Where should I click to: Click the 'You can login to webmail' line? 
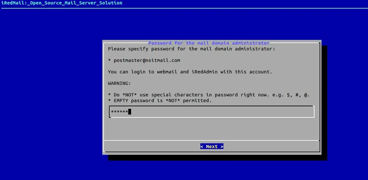coord(190,72)
